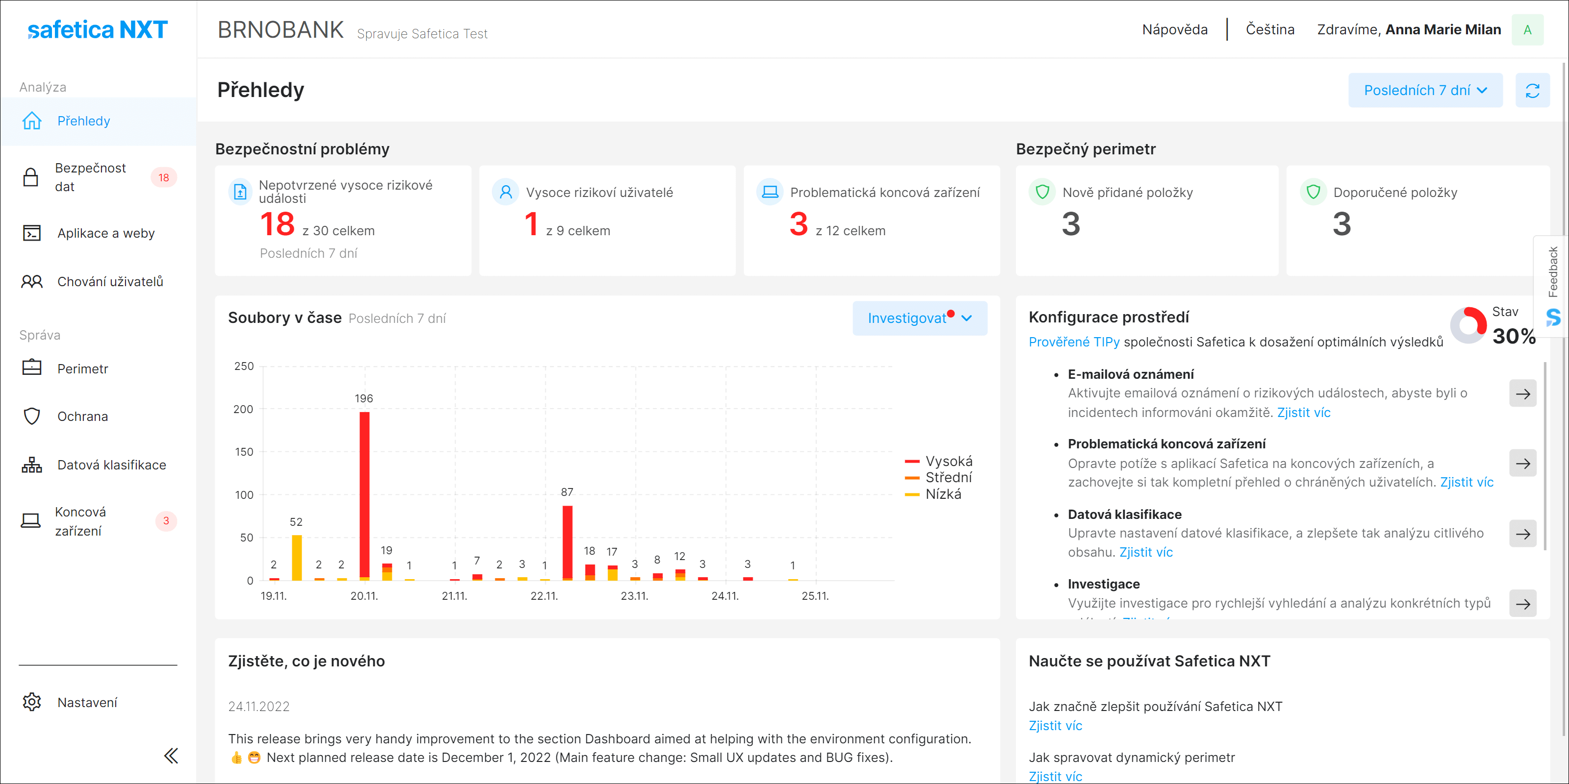Open Přehledy home icon in sidebar
The height and width of the screenshot is (784, 1569).
(x=32, y=121)
